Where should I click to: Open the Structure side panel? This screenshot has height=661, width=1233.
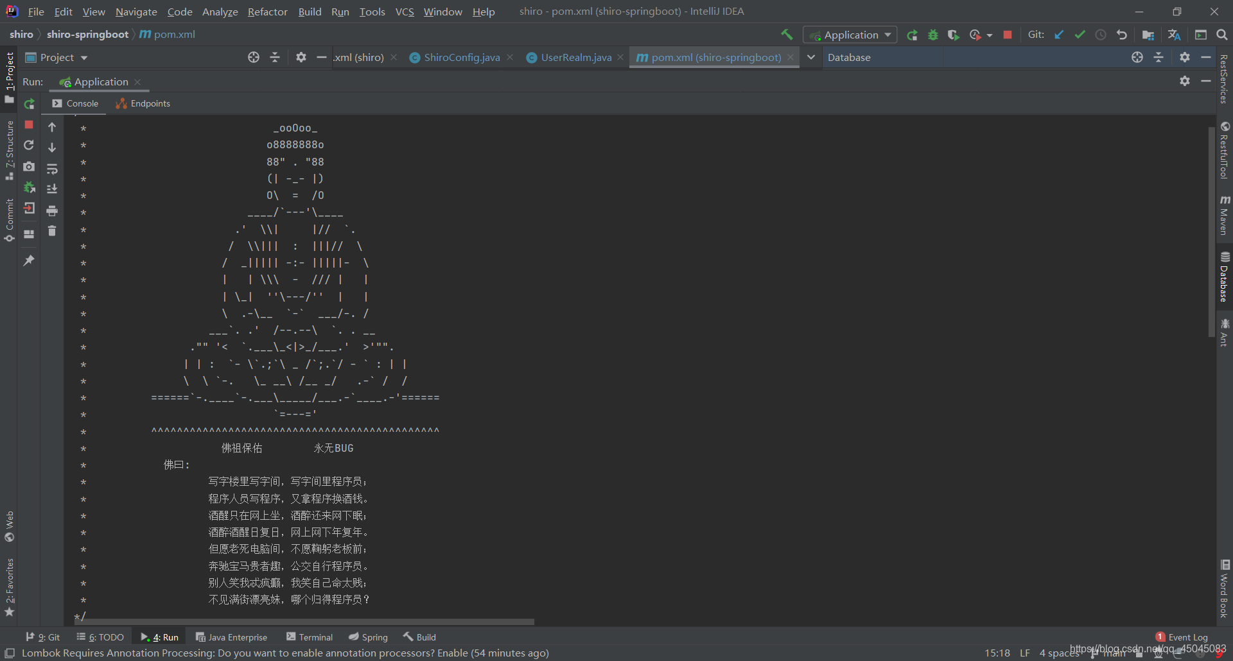click(x=9, y=150)
